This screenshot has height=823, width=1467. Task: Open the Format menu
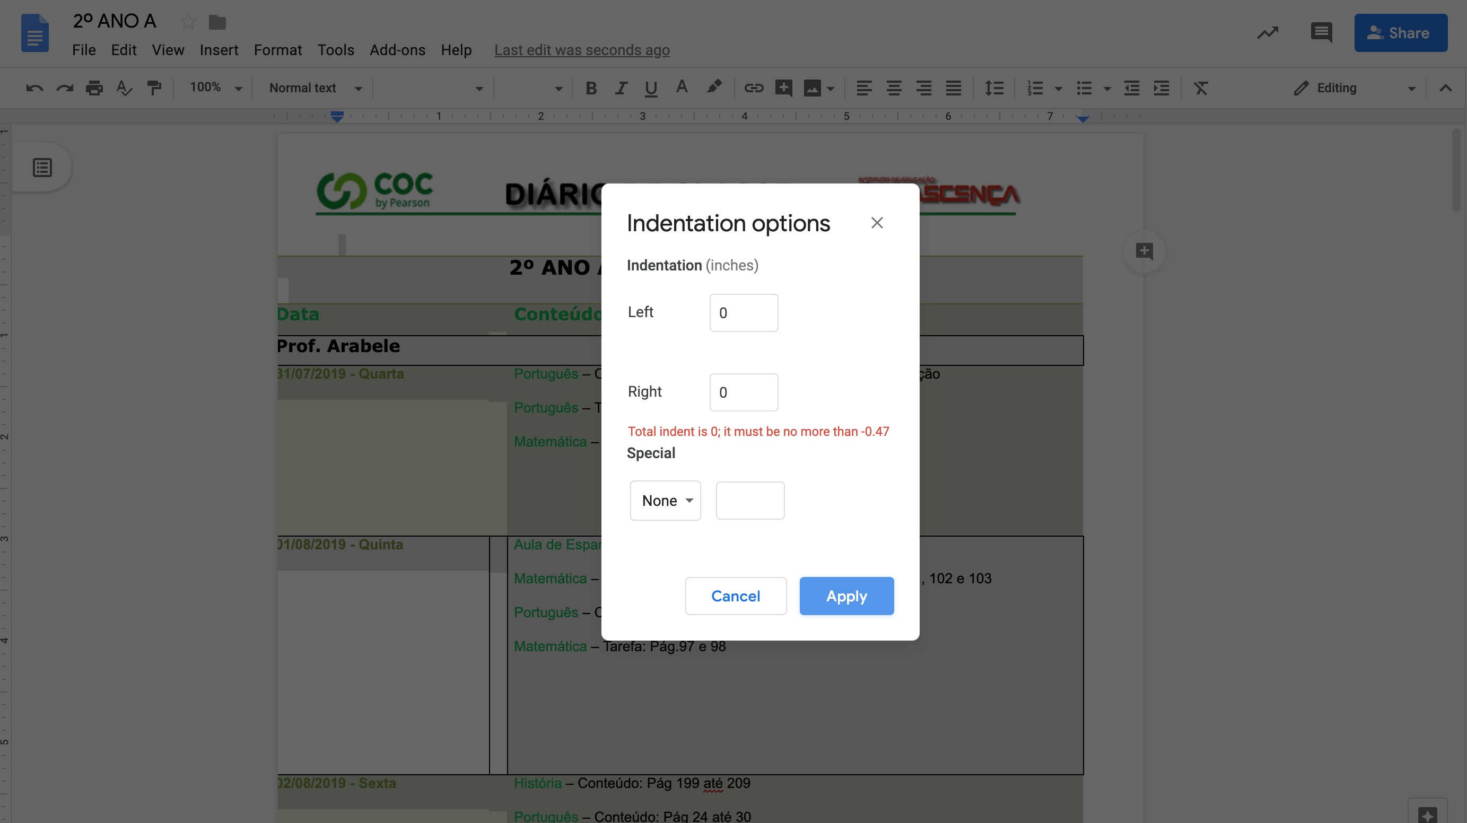(x=278, y=50)
